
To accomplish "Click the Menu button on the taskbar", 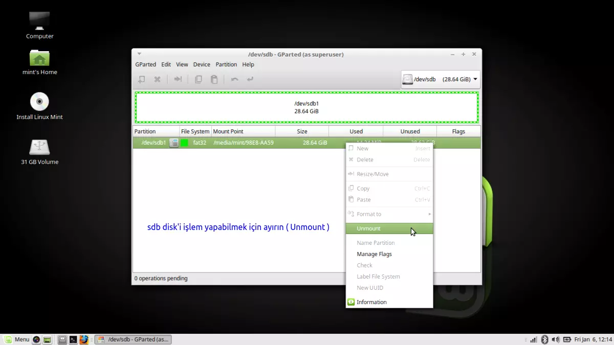I will (x=18, y=339).
